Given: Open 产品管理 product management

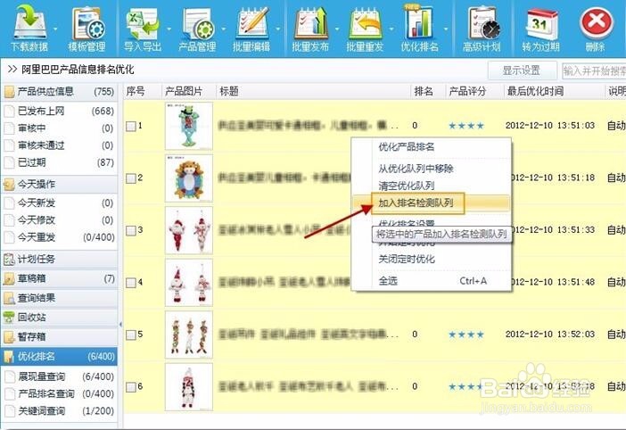Looking at the screenshot, I should (197, 28).
